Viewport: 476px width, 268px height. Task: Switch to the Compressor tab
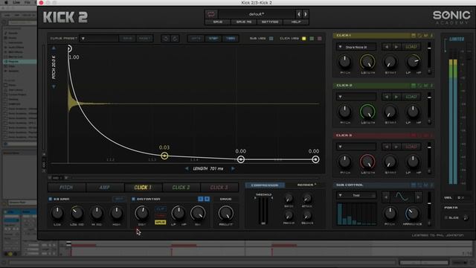pos(265,185)
